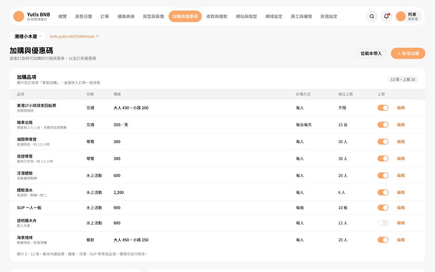The height and width of the screenshot is (272, 435).
Task: Go to 訂單 tab
Action: coord(105,16)
